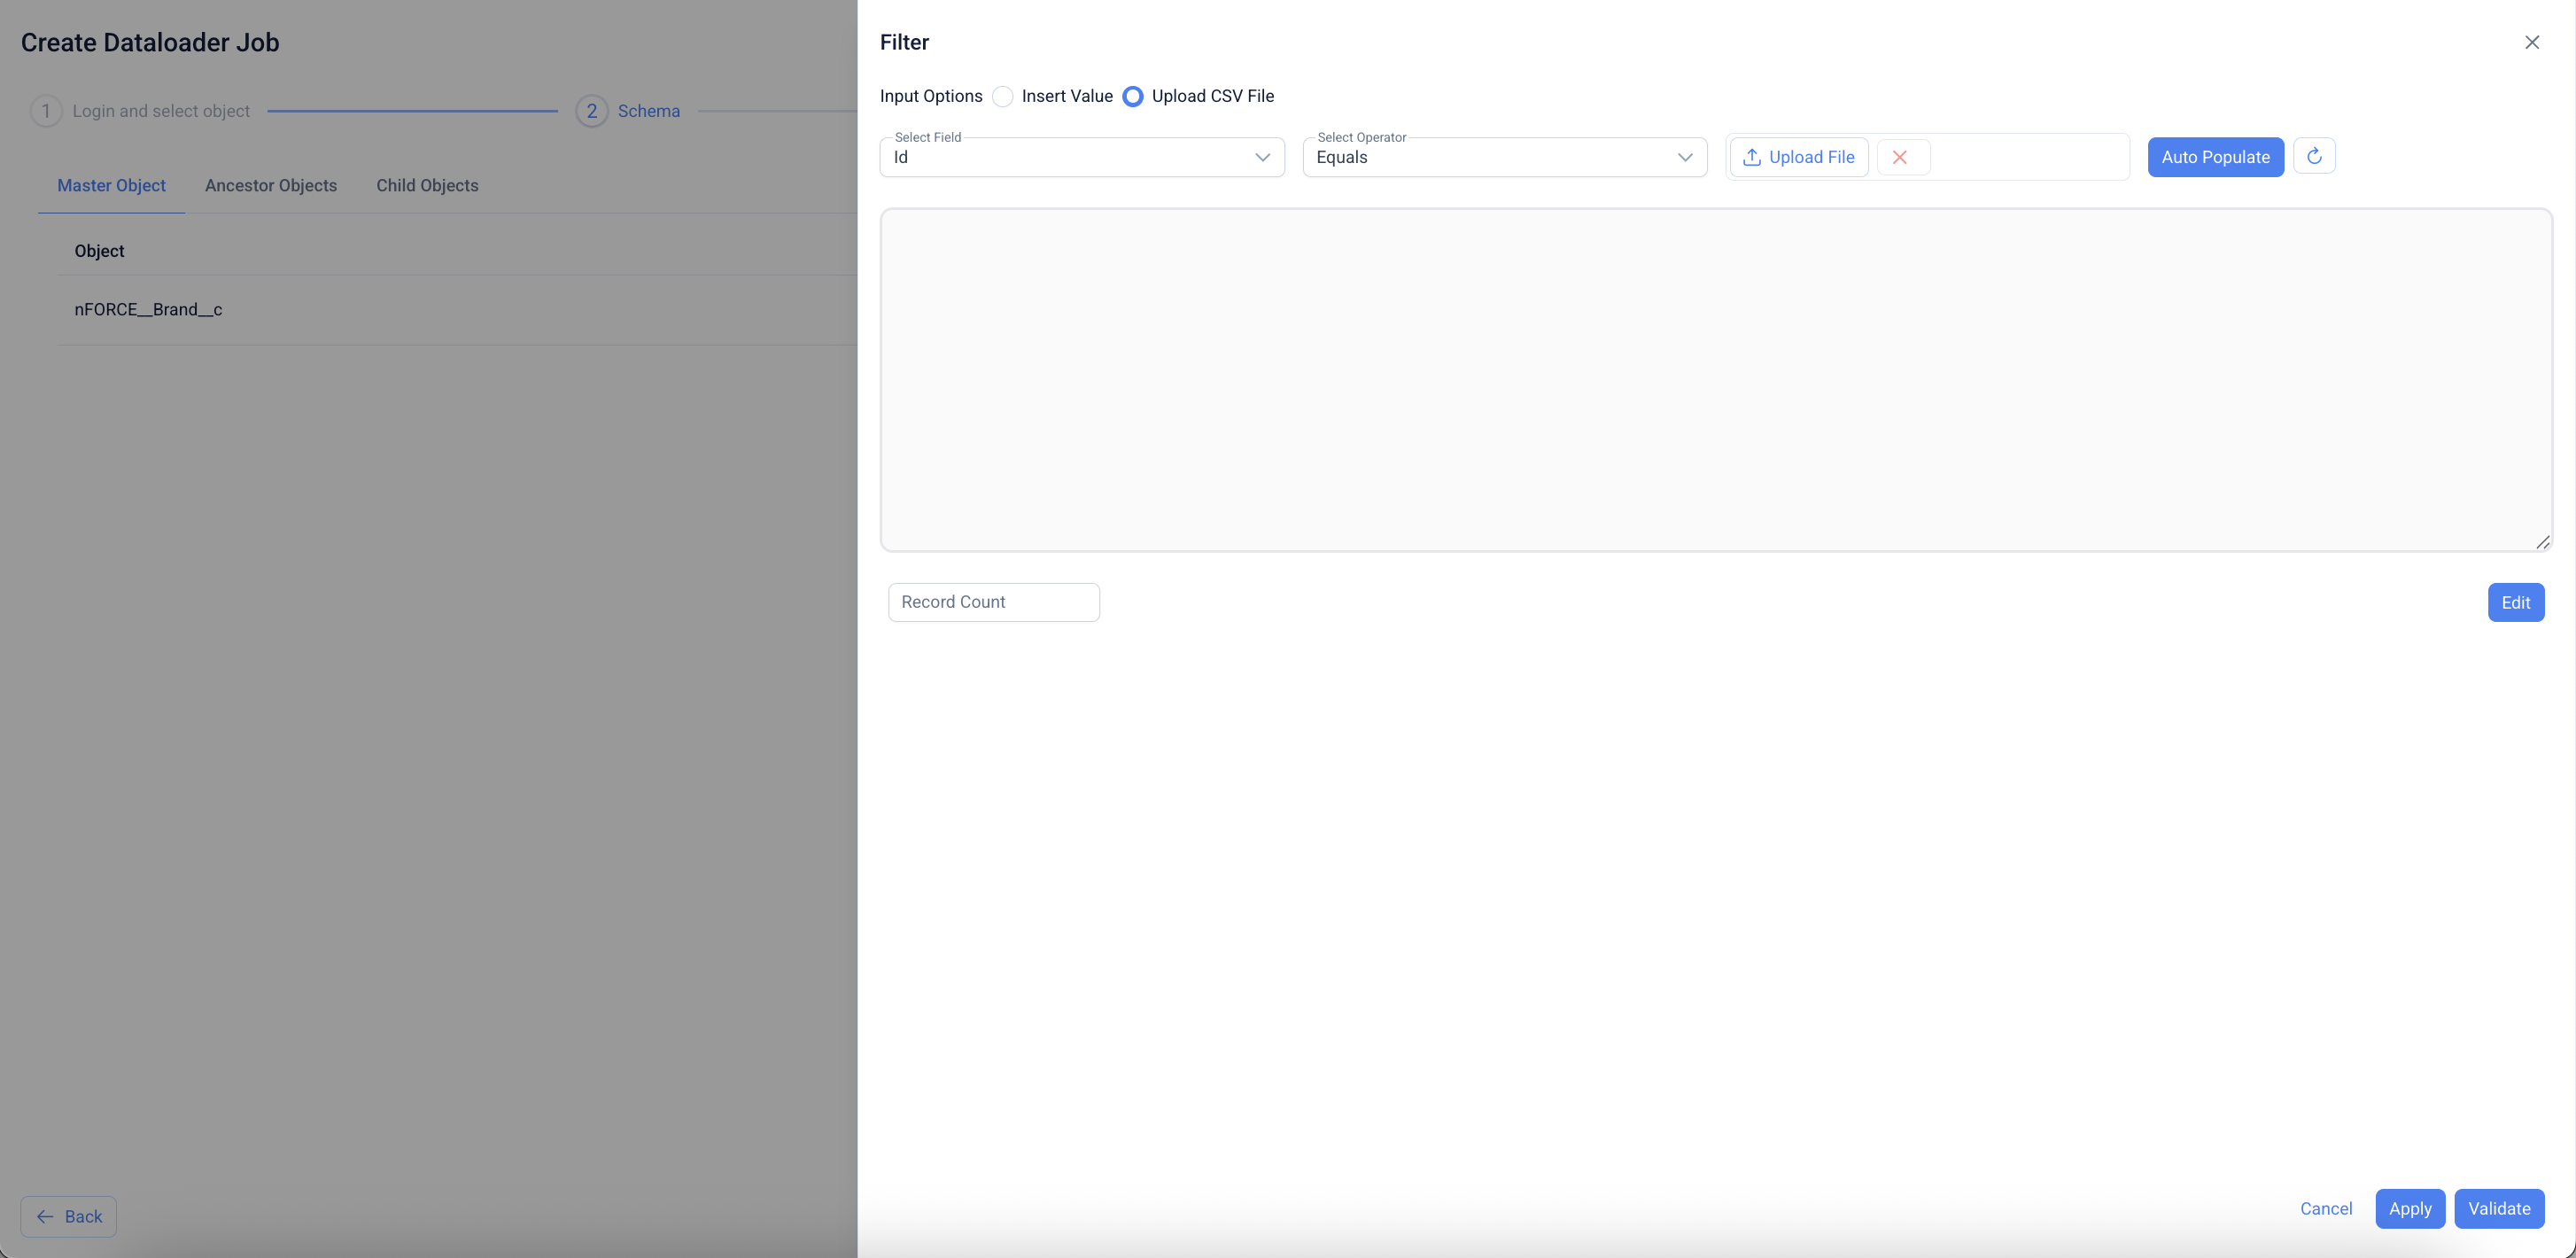Open the Select Field dropdown showing Id
2576x1258 pixels.
pyautogui.click(x=1070, y=157)
